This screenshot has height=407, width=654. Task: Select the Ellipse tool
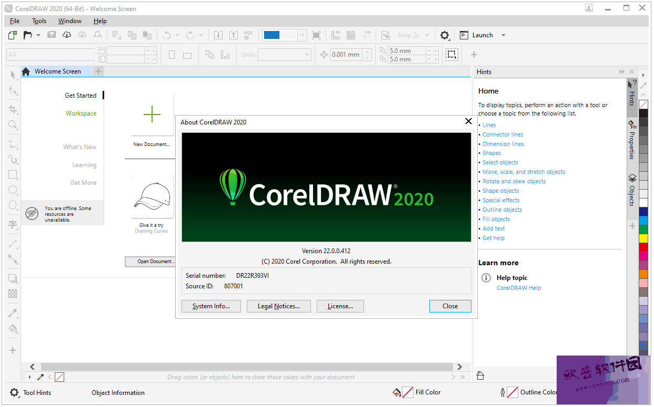(x=13, y=190)
